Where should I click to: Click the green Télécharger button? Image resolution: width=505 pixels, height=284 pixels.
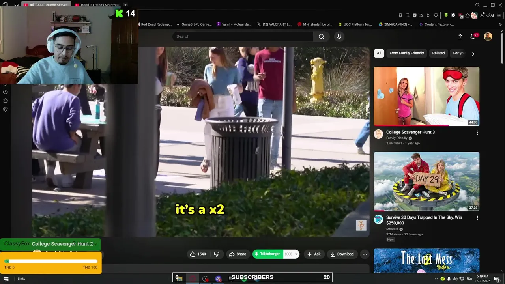tap(267, 254)
